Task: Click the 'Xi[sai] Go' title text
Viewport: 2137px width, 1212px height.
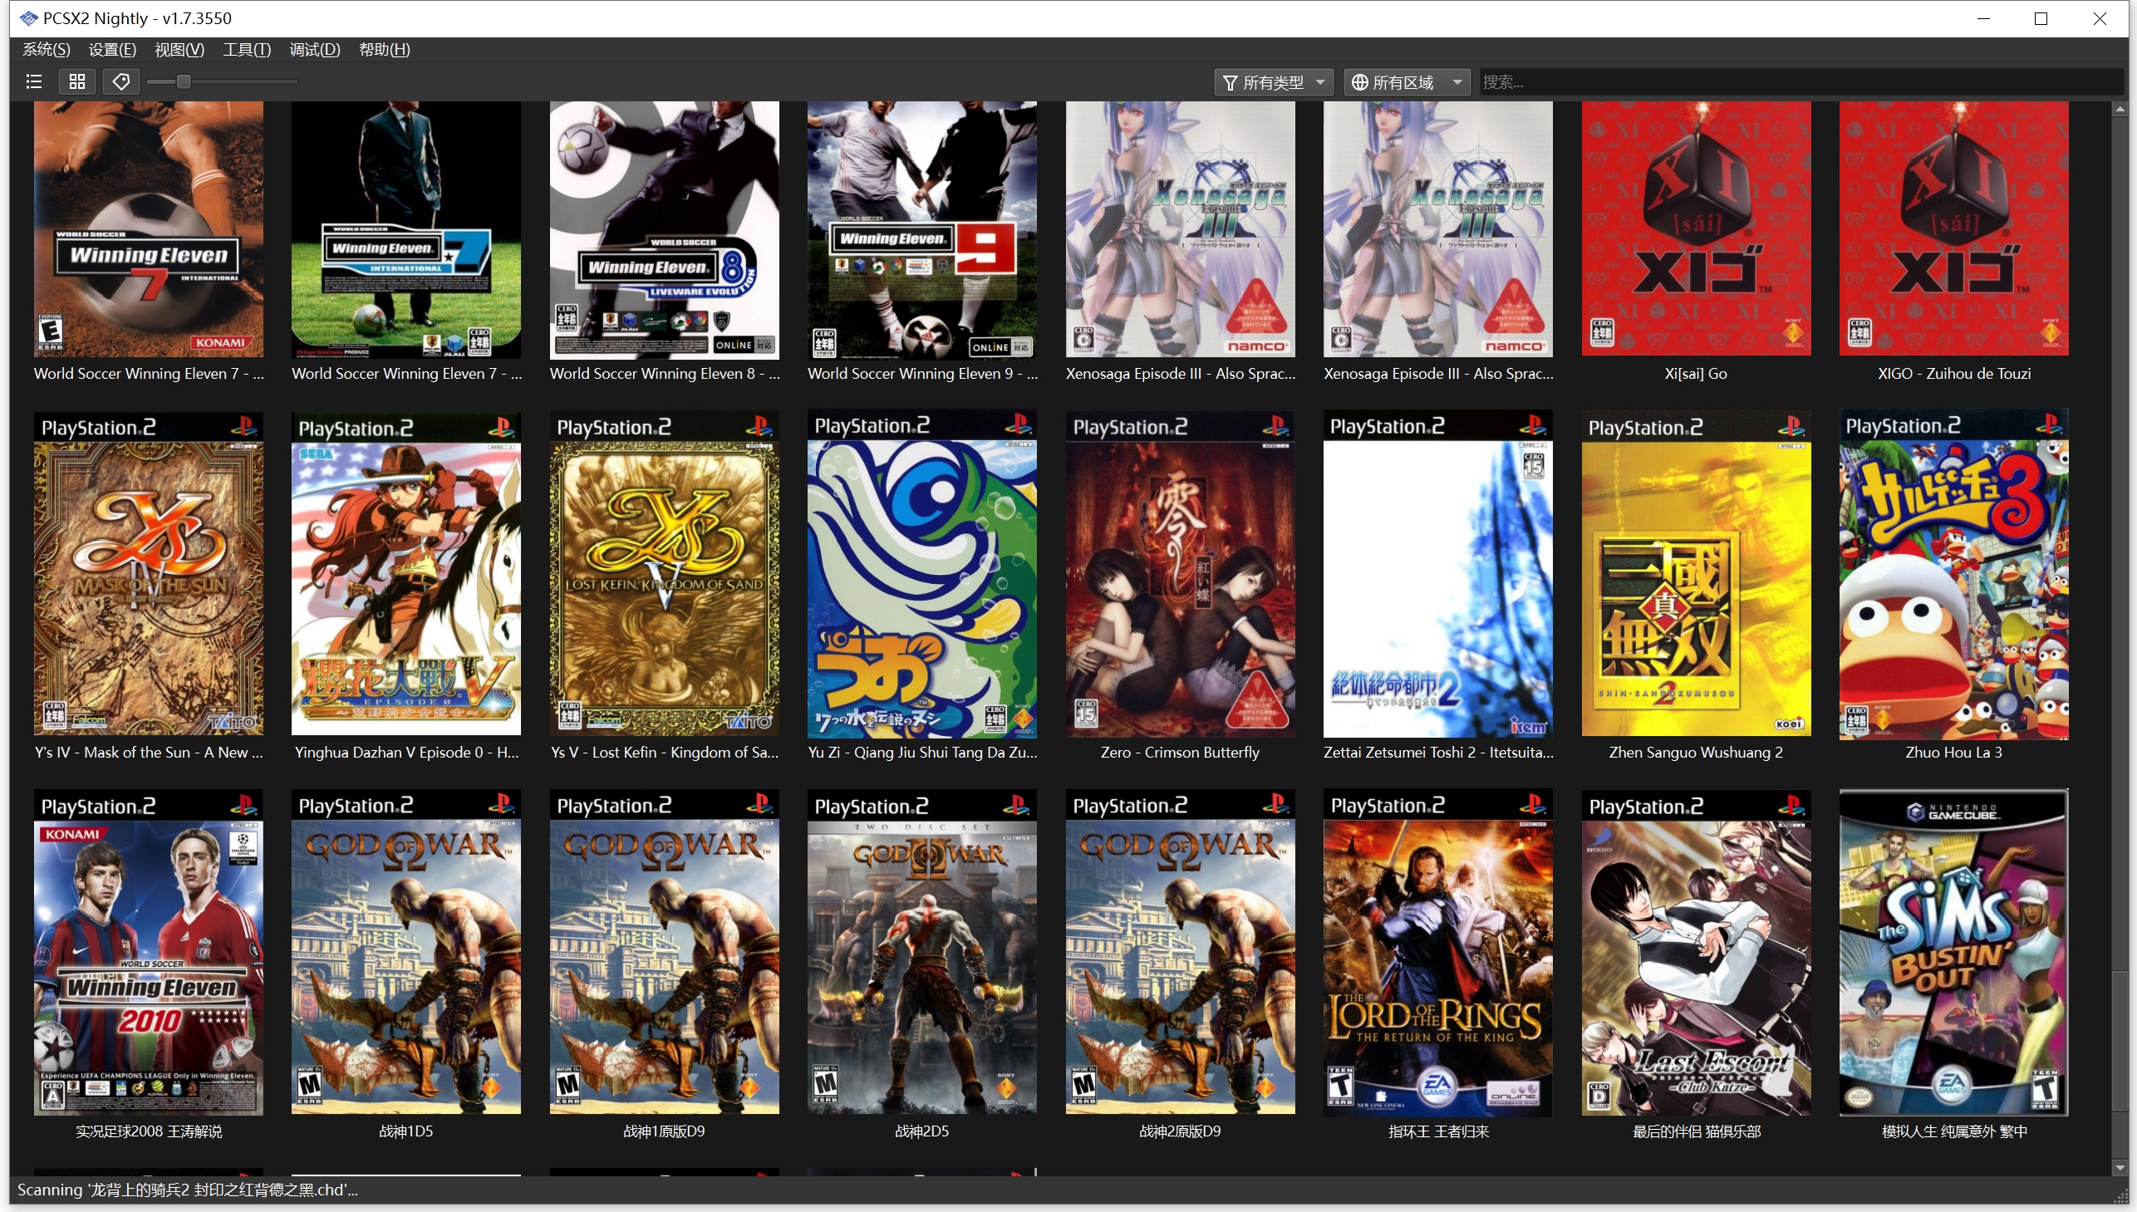Action: pyautogui.click(x=1696, y=374)
